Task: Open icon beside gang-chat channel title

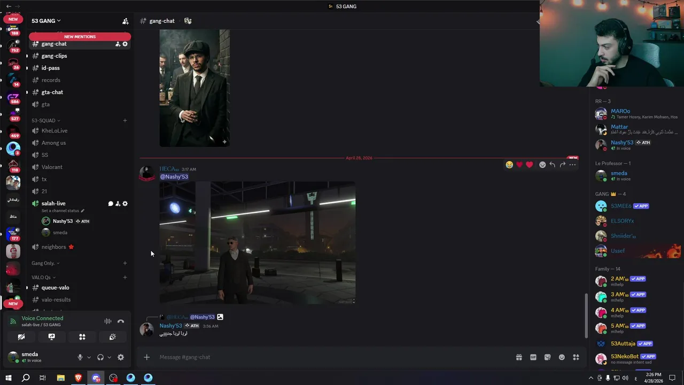Action: click(188, 21)
